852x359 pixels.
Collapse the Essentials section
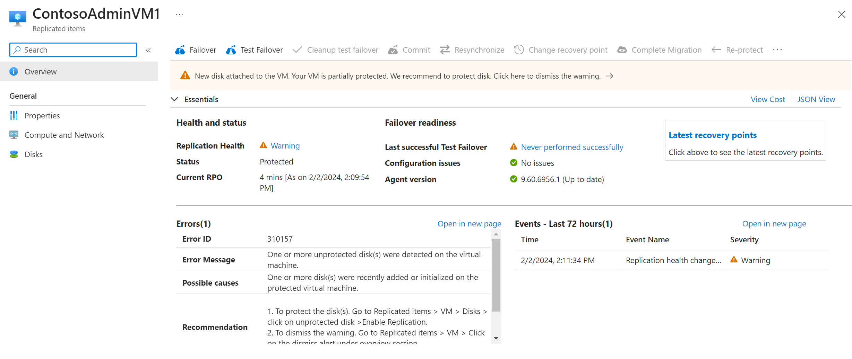coord(174,99)
